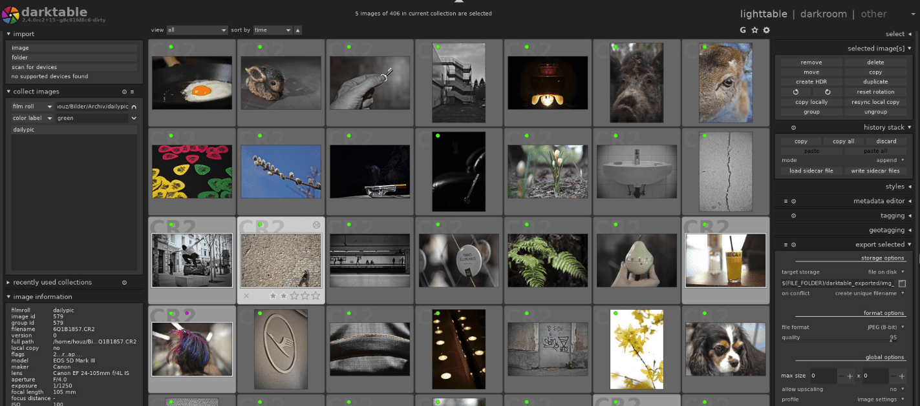Open the sort by time dropdown
The image size is (920, 406).
coord(272,30)
